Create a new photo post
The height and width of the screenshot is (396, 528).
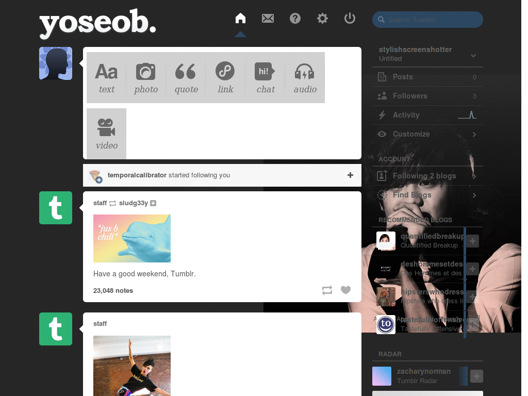[x=146, y=77]
